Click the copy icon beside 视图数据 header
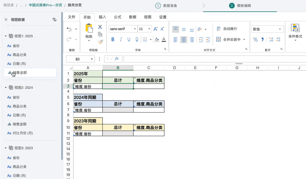 pos(55,19)
